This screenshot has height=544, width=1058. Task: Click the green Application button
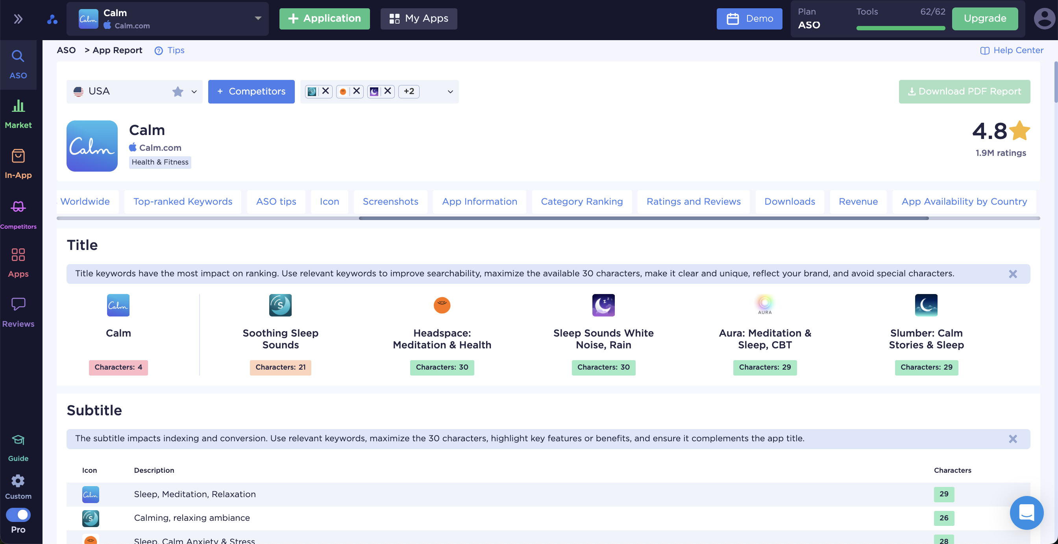coord(324,19)
